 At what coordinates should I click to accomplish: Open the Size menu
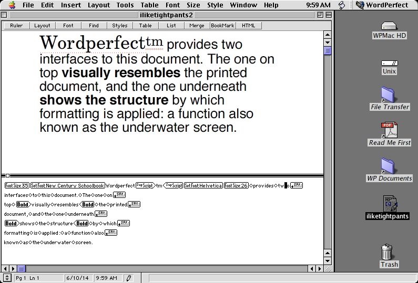coord(193,5)
